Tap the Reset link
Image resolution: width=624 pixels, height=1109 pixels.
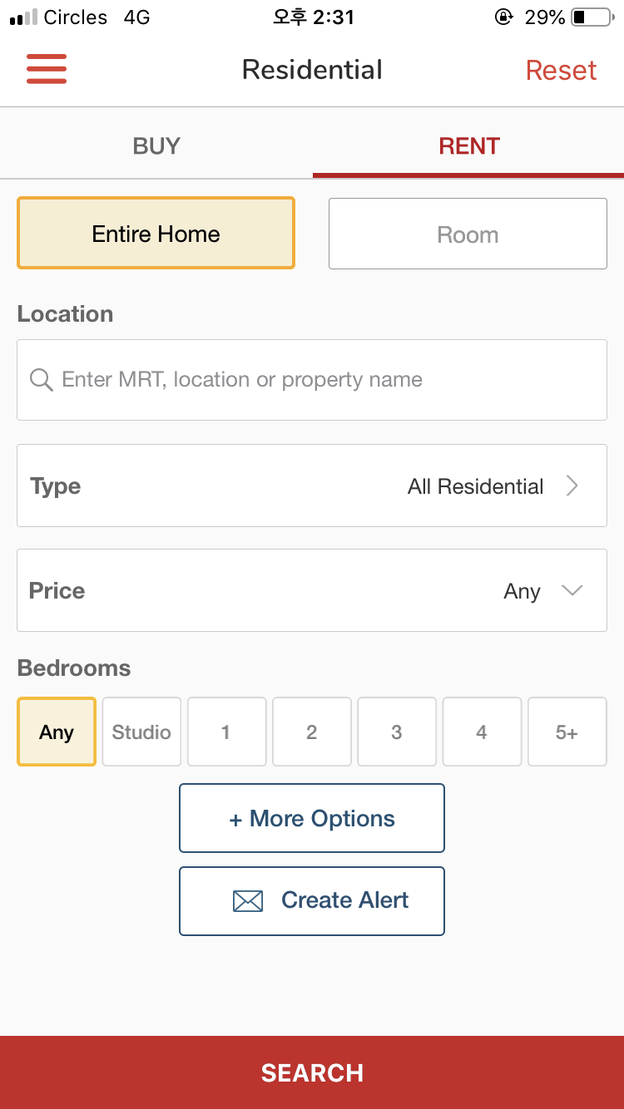[561, 71]
